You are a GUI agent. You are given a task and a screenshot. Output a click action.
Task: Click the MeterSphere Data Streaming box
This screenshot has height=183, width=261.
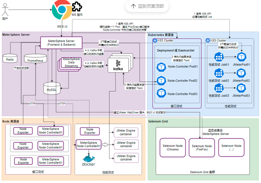71,63
